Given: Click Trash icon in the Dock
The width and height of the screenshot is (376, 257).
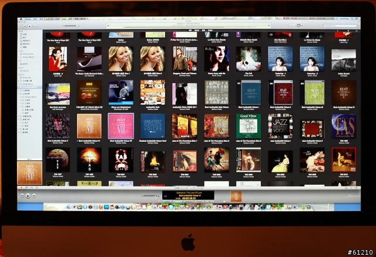Looking at the screenshot, I should [309, 207].
